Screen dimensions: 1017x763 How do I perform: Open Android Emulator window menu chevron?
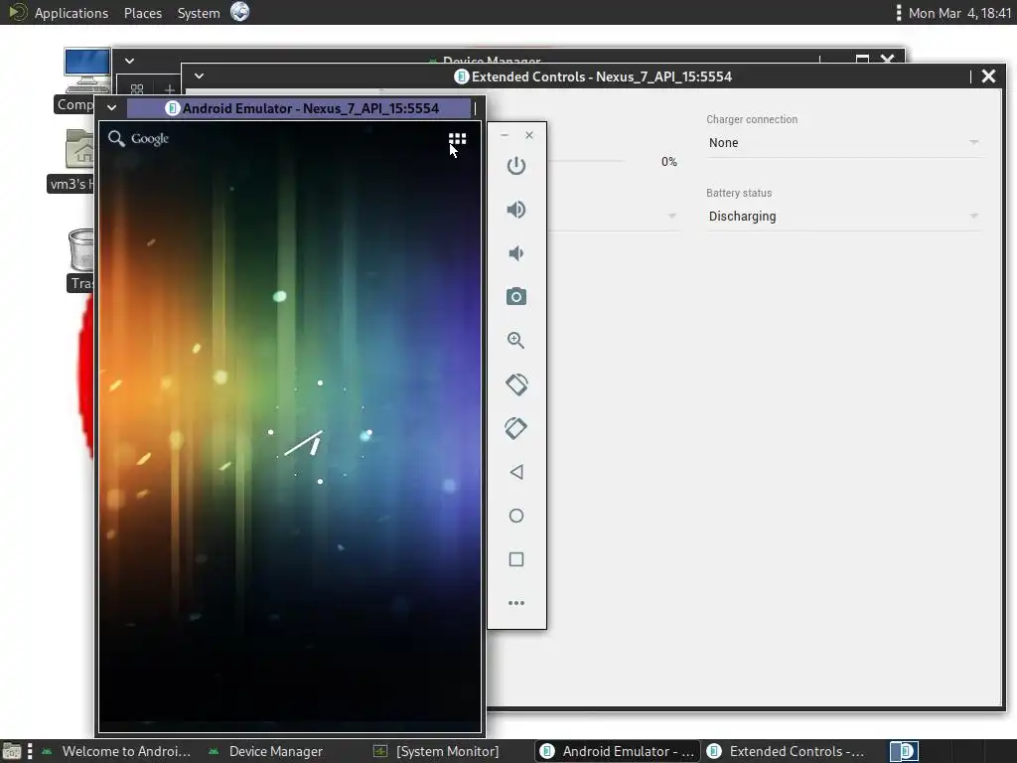(x=111, y=107)
